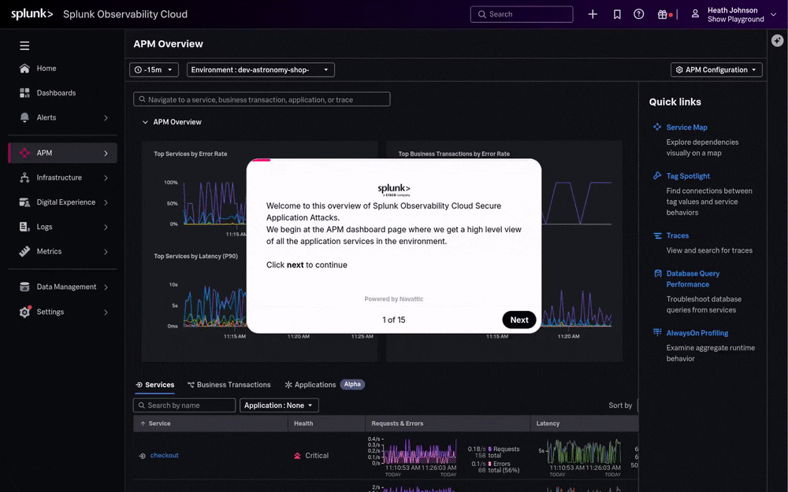Open the hamburger navigation menu

[x=24, y=46]
